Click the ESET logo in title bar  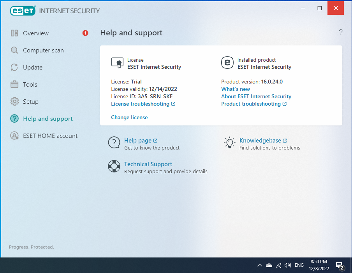(23, 10)
